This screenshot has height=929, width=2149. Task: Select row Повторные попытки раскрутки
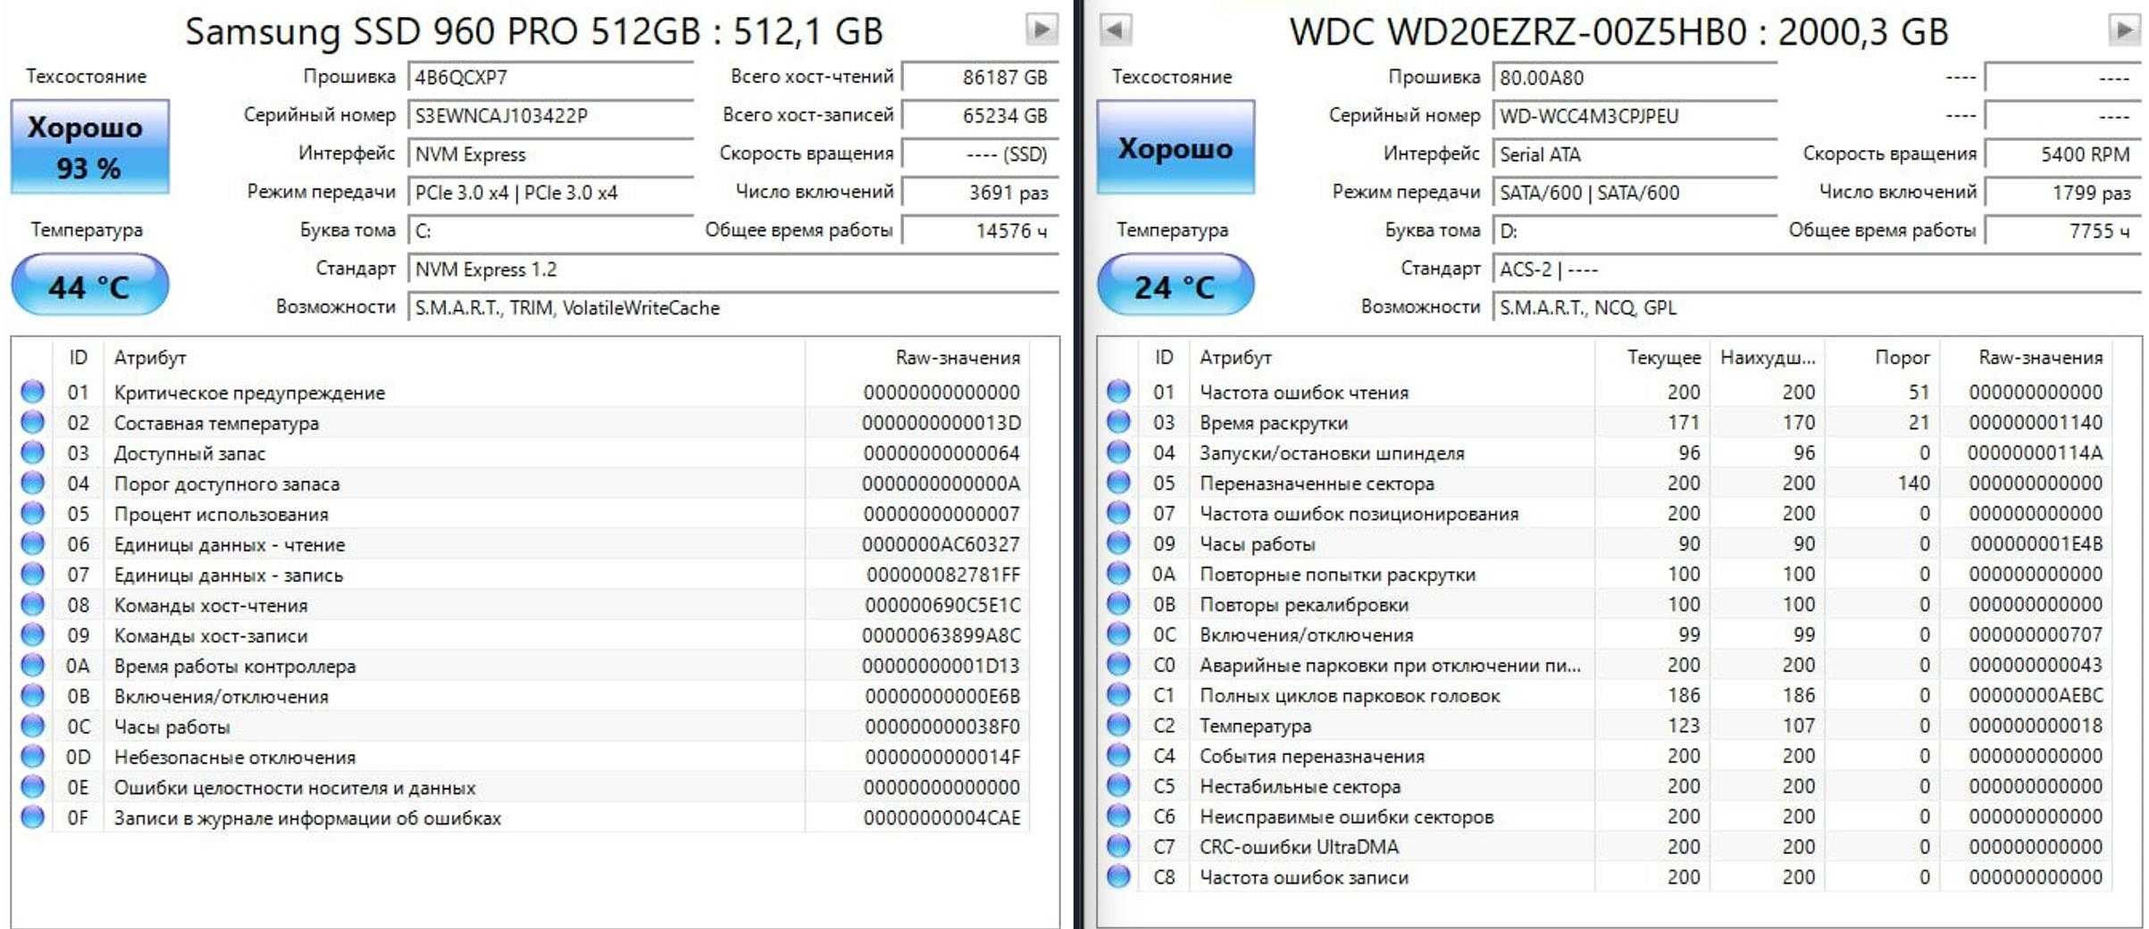[x=1605, y=574]
